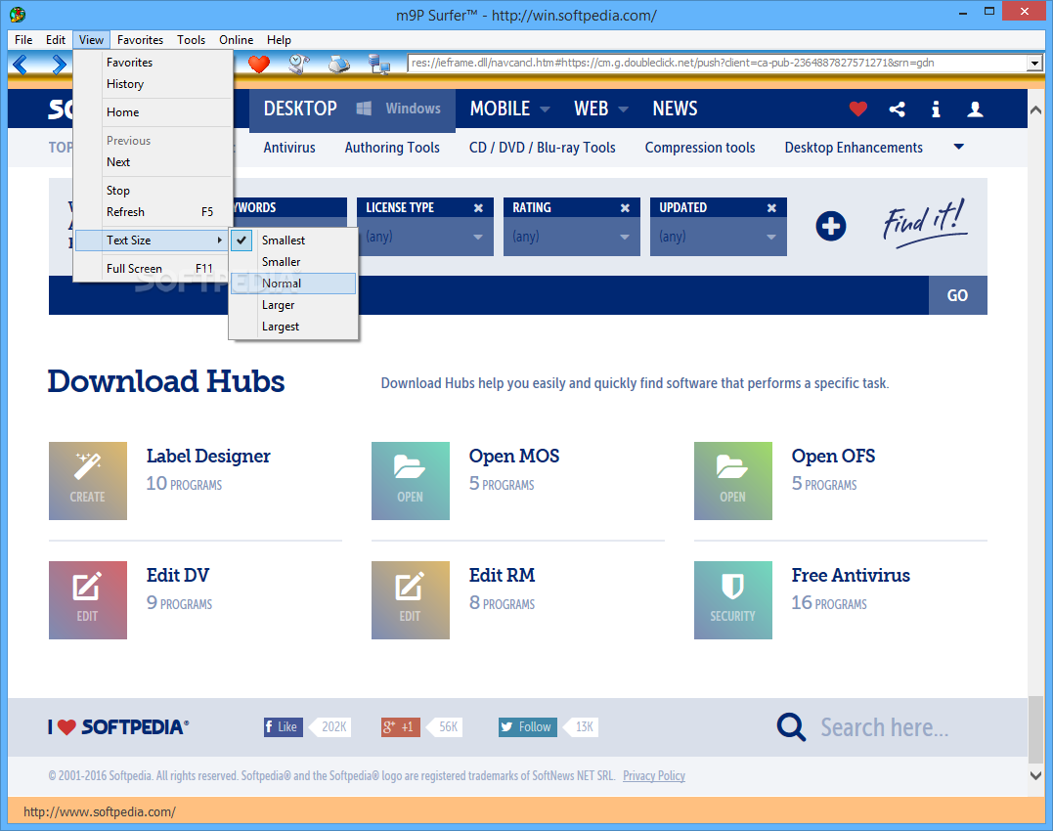The width and height of the screenshot is (1053, 831).
Task: Expand the address bar dropdown arrow
Action: (1034, 64)
